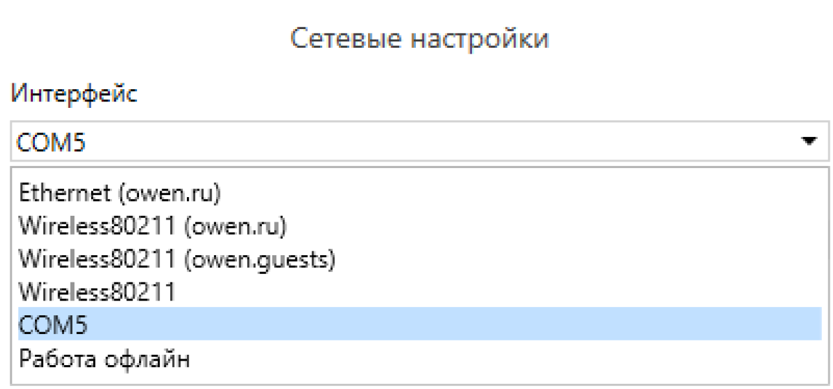Connect via the owen.guests wireless interface
Viewport: 833px width, 389px height.
[x=177, y=259]
